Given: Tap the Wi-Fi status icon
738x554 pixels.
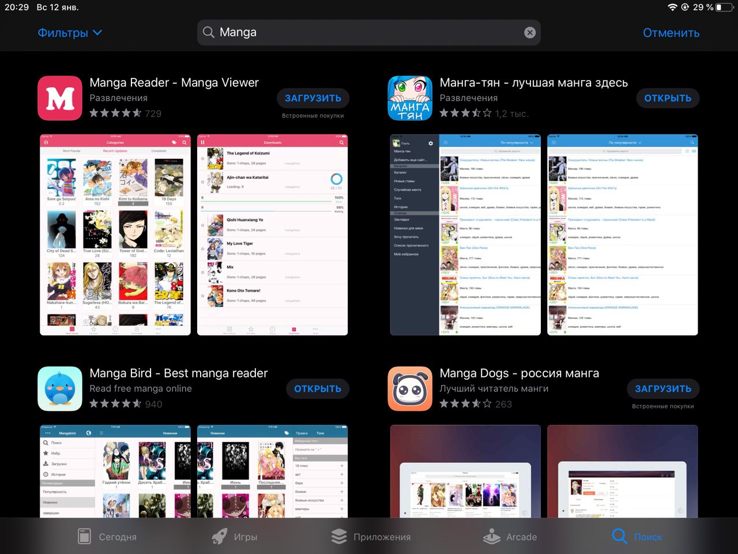Looking at the screenshot, I should coord(672,7).
